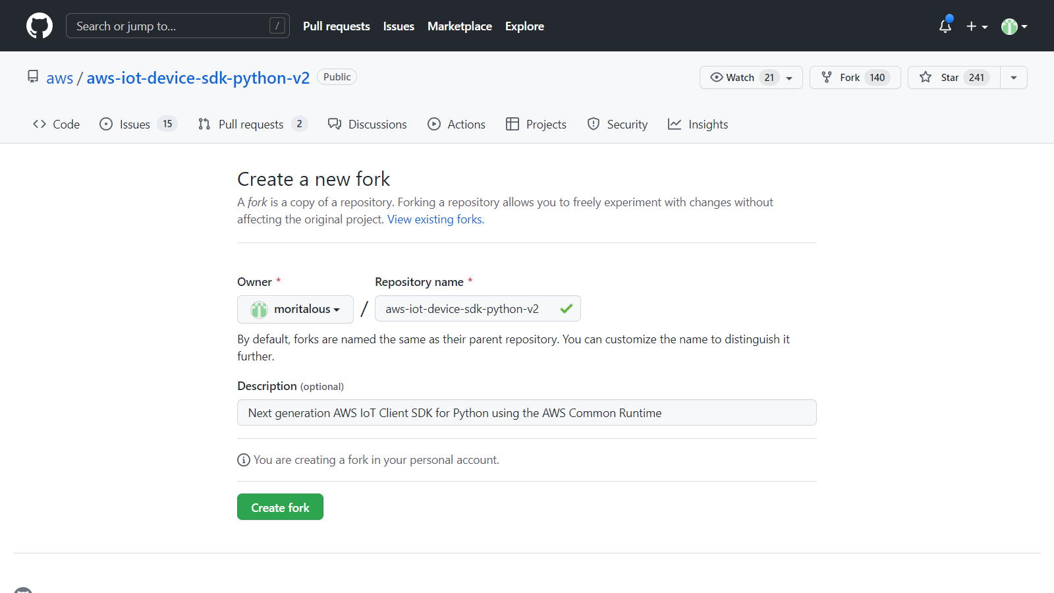1054x593 pixels.
Task: Click the moritalous avatar in Owner field
Action: coord(259,309)
